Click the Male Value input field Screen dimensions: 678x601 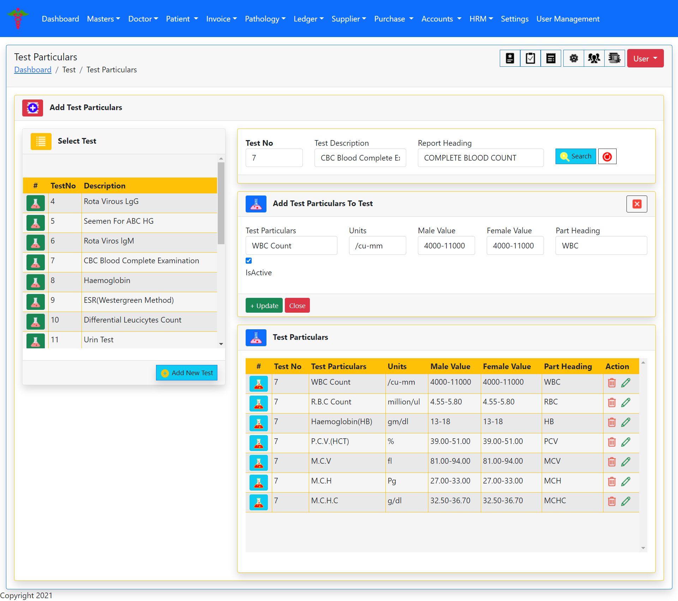tap(446, 246)
